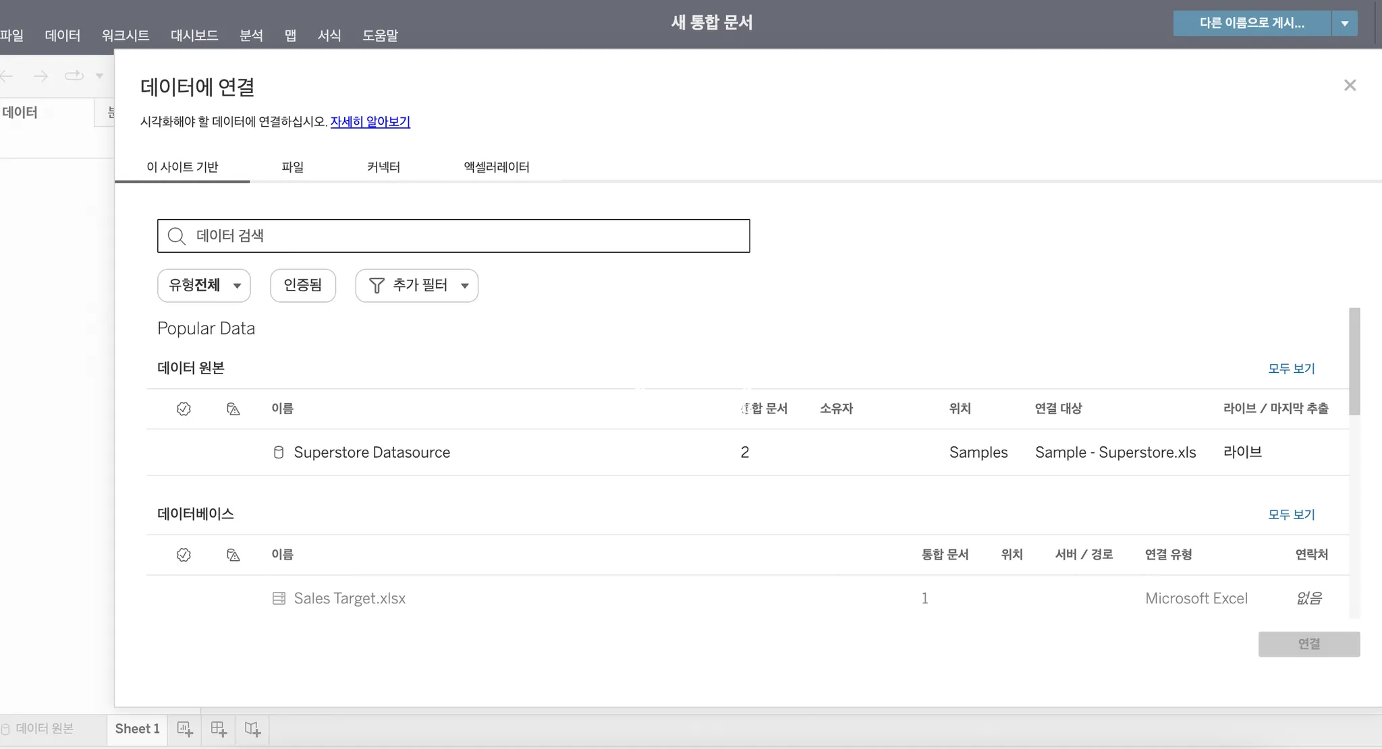Image resolution: width=1382 pixels, height=749 pixels.
Task: Open the 워크시트 menu
Action: (125, 35)
